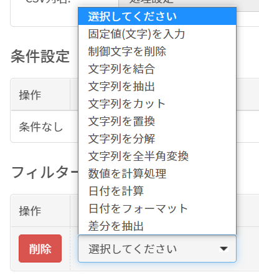259x275 pixels.
Task: Pick the 文字列を分解 entry
Action: click(x=157, y=138)
